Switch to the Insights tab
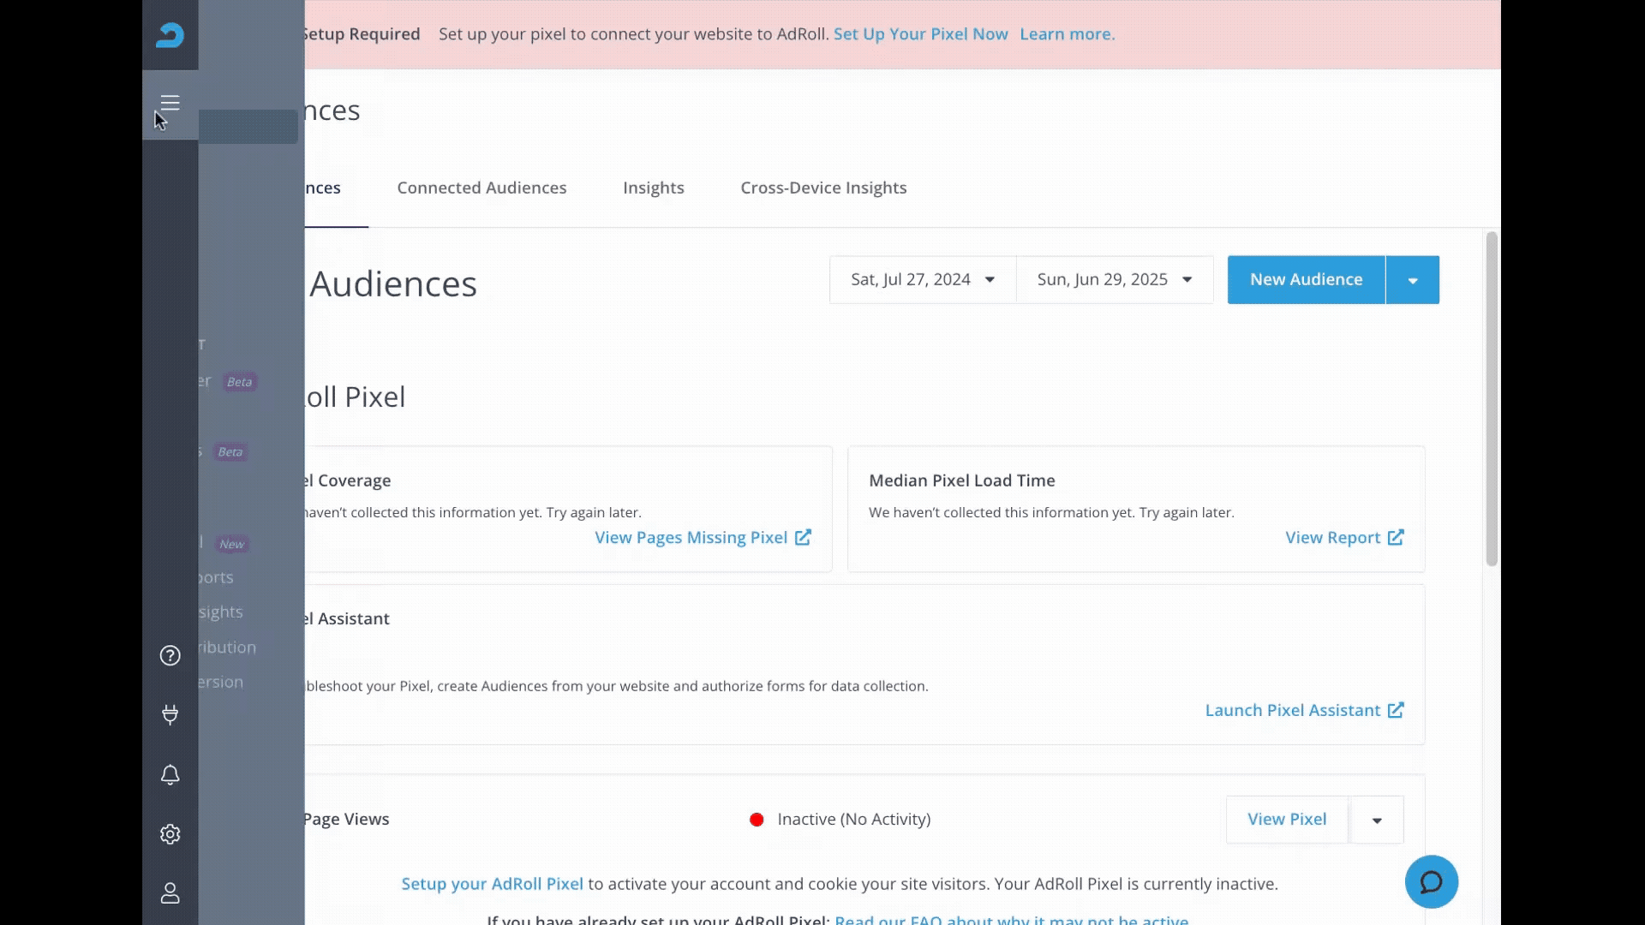 pyautogui.click(x=654, y=188)
